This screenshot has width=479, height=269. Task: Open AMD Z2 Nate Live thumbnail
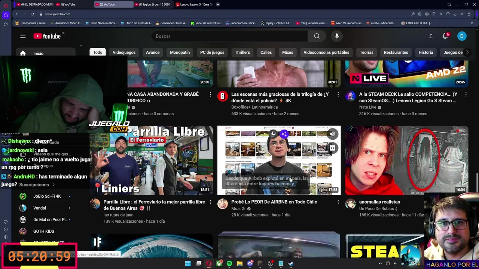click(406, 74)
